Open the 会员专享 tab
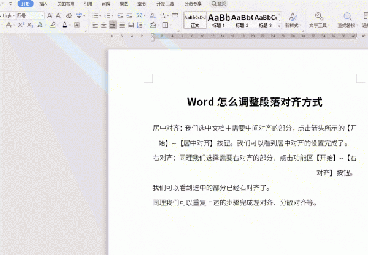Viewport: 368px width, 255px height. [193, 4]
